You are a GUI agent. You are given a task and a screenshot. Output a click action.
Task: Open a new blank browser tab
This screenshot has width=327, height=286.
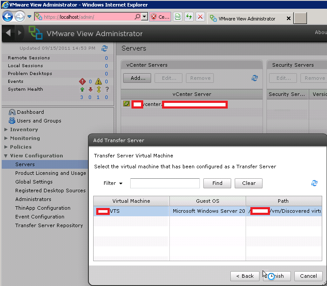point(300,18)
